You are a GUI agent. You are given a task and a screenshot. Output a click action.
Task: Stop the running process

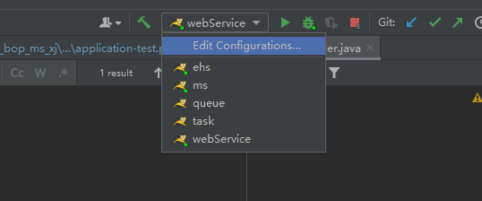(x=355, y=23)
